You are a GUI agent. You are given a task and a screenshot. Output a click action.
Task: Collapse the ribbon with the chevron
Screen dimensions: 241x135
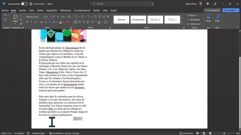[x=238, y=27]
